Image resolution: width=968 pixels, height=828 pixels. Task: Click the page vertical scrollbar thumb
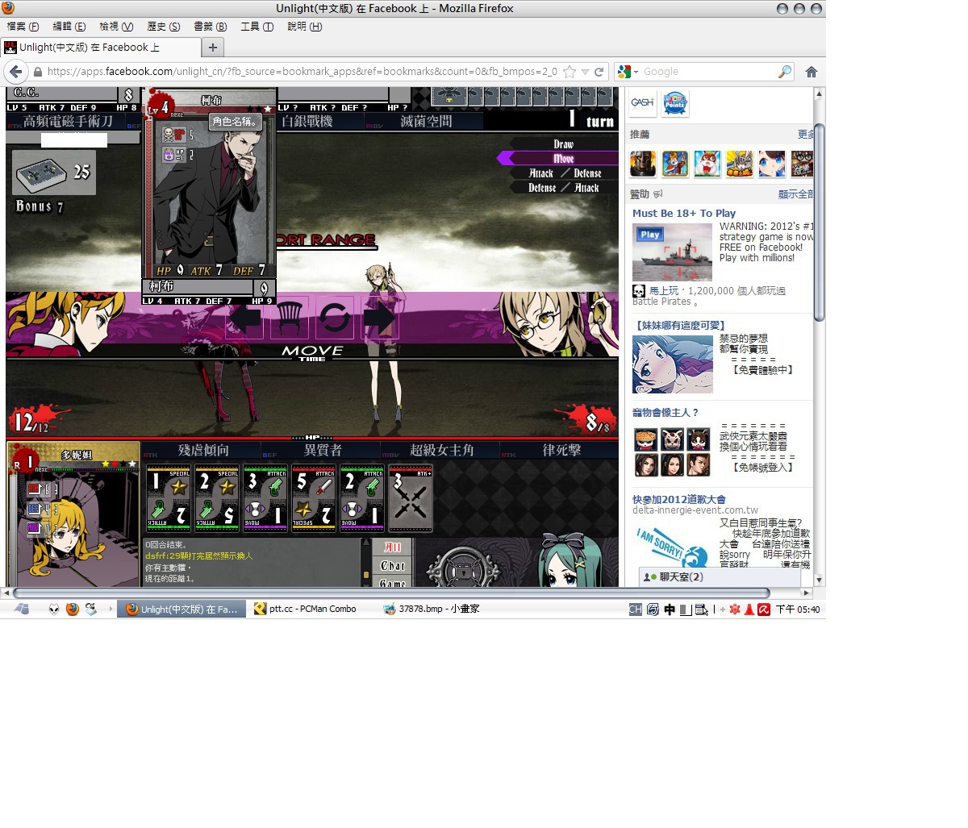click(820, 222)
